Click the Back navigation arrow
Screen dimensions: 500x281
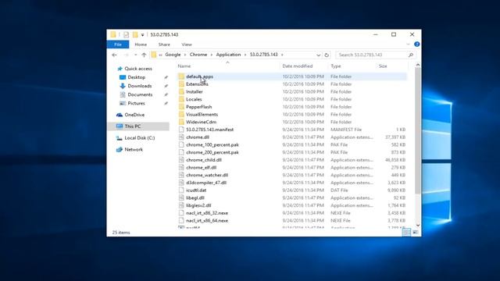tap(115, 55)
